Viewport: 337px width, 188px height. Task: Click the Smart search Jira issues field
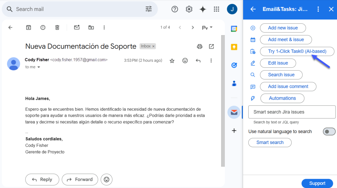pos(292,112)
